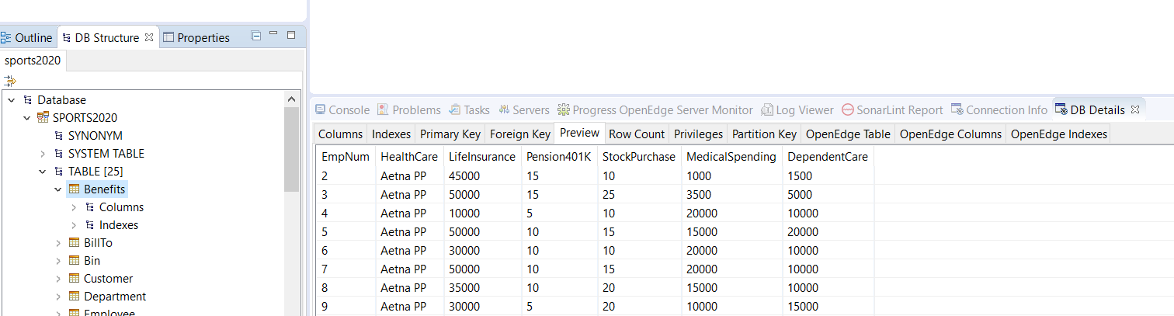
Task: Click the Outline view icon
Action: coord(6,37)
